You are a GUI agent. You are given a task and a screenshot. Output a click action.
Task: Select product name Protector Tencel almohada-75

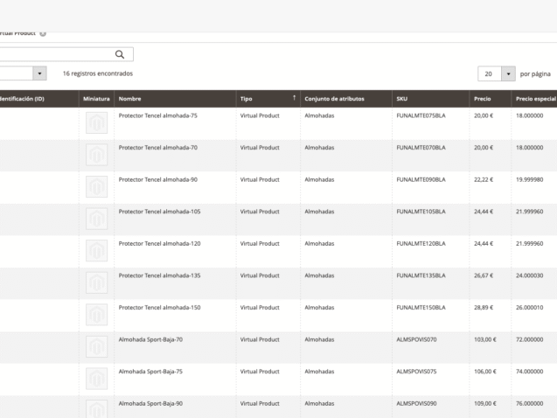pos(157,115)
